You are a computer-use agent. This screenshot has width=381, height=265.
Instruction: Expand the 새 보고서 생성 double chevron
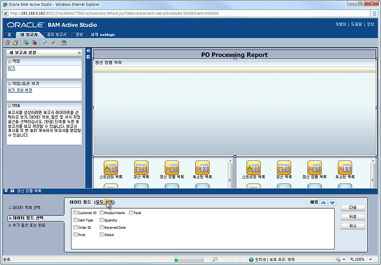click(x=79, y=53)
